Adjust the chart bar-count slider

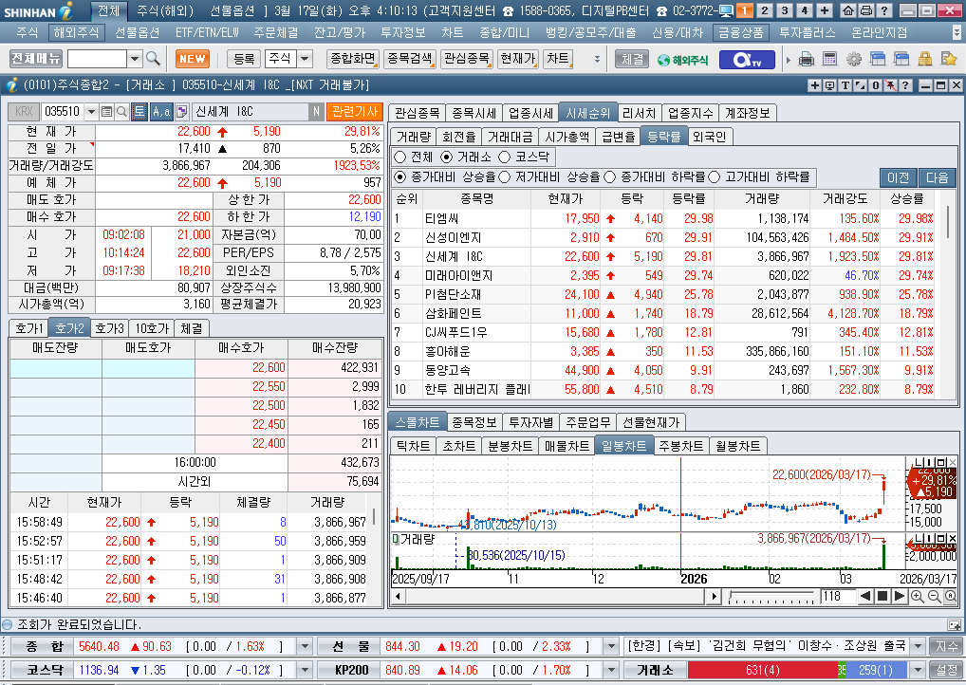pyautogui.click(x=771, y=597)
